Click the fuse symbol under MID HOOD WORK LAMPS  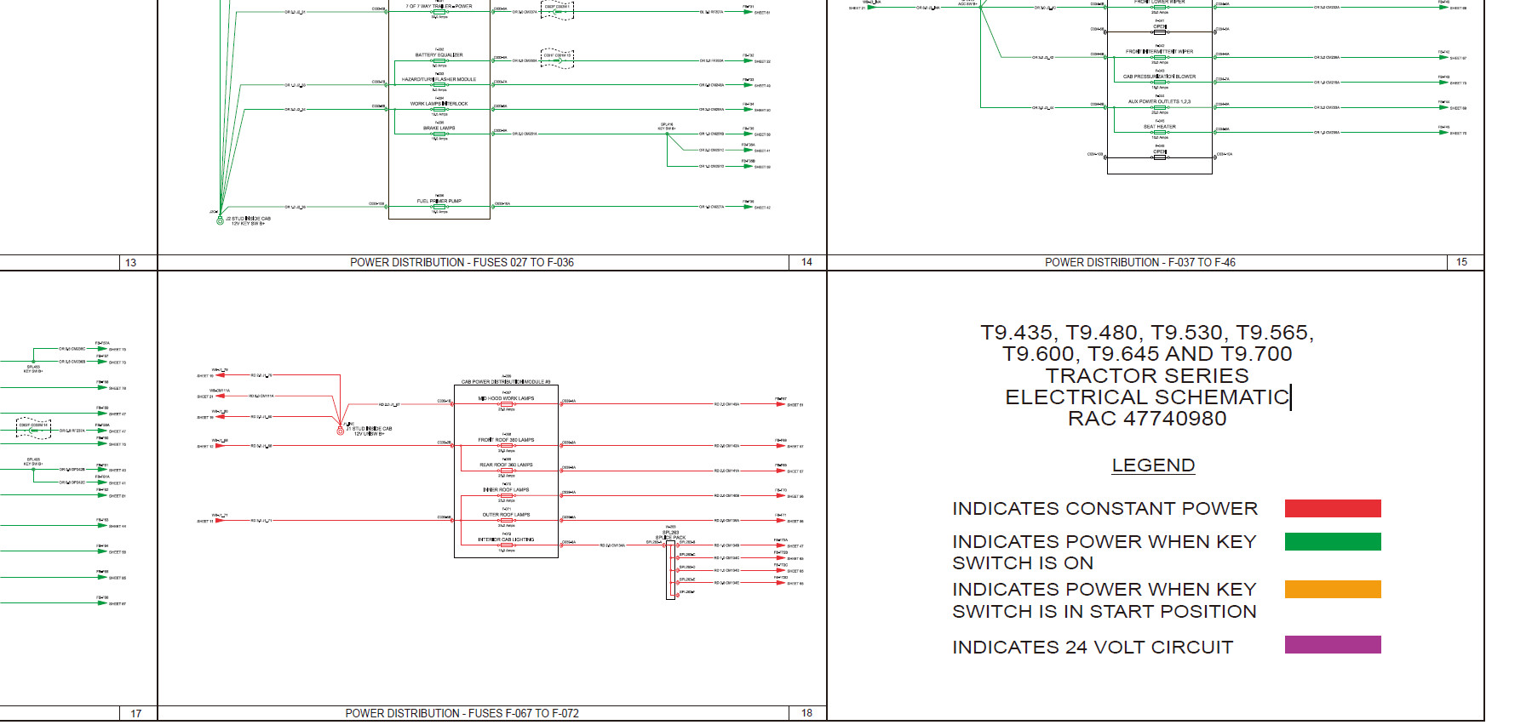[506, 404]
